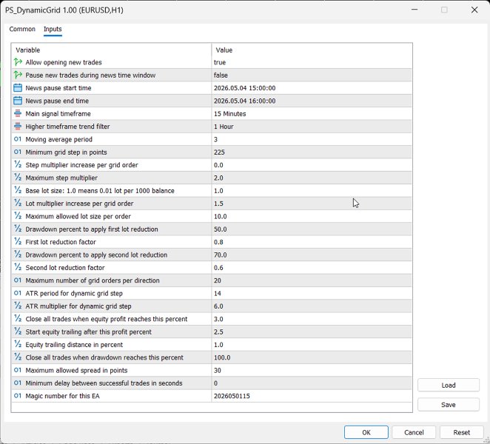The height and width of the screenshot is (444, 490).
Task: Select the 'Equity trailing distance in percent' row label
Action: (x=74, y=344)
